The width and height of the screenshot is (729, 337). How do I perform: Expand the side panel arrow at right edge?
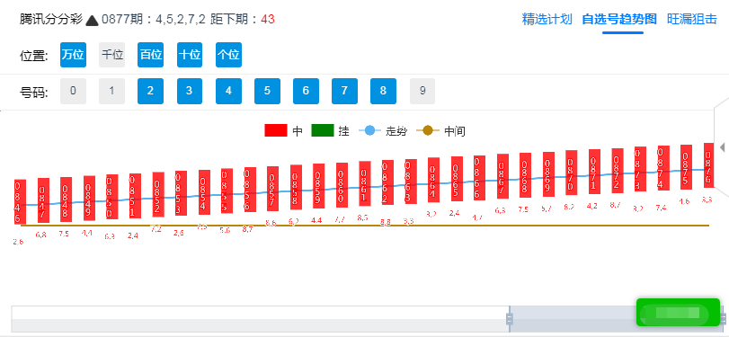[722, 147]
